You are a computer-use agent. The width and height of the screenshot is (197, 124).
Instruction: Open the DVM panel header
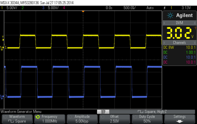(179, 23)
